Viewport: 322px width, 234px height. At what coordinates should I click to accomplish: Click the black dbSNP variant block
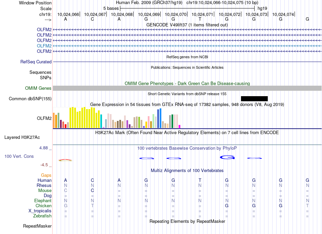[254, 99]
